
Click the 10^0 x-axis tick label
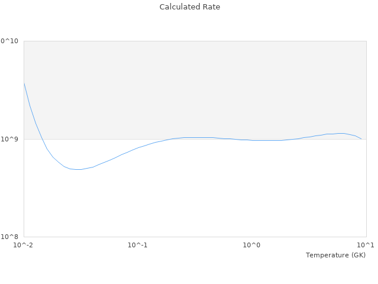(252, 246)
